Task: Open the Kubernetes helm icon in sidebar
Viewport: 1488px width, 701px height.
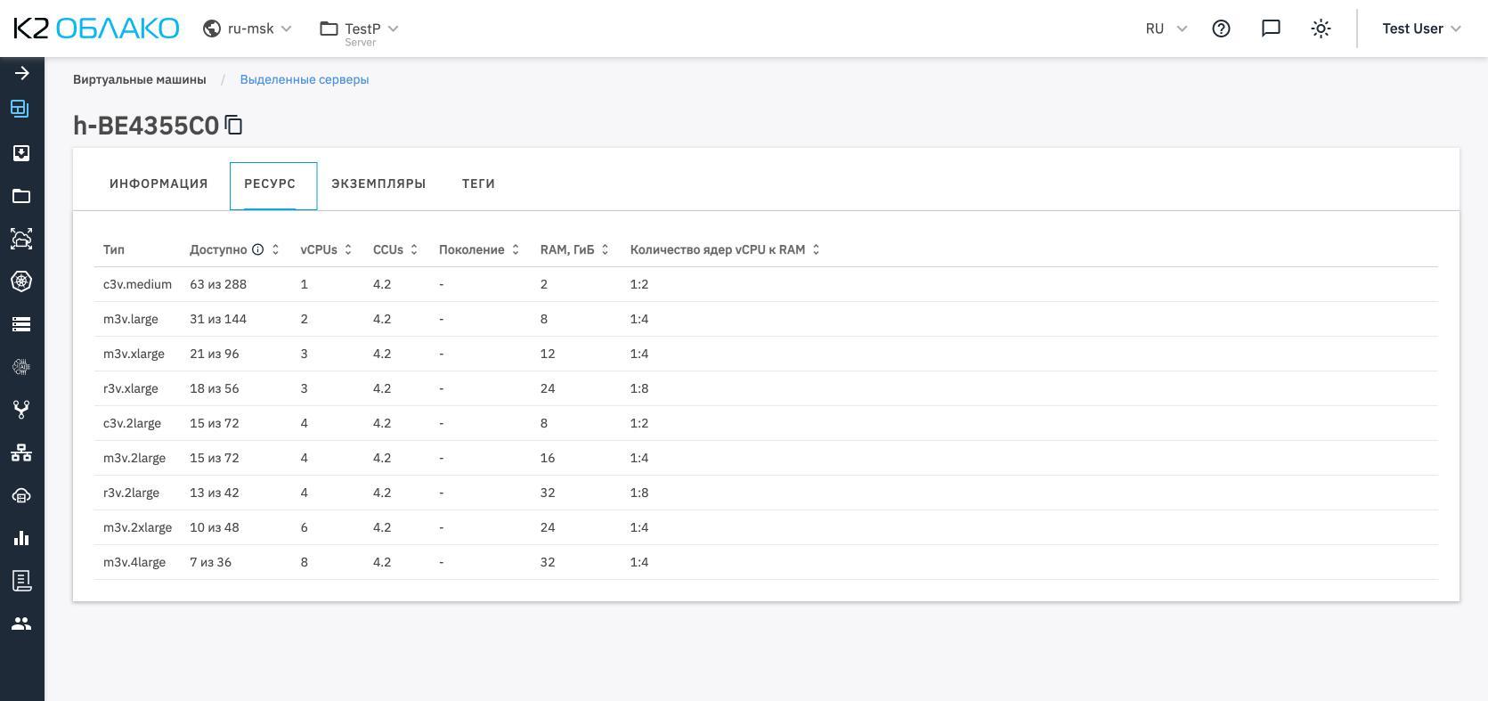Action: point(21,281)
